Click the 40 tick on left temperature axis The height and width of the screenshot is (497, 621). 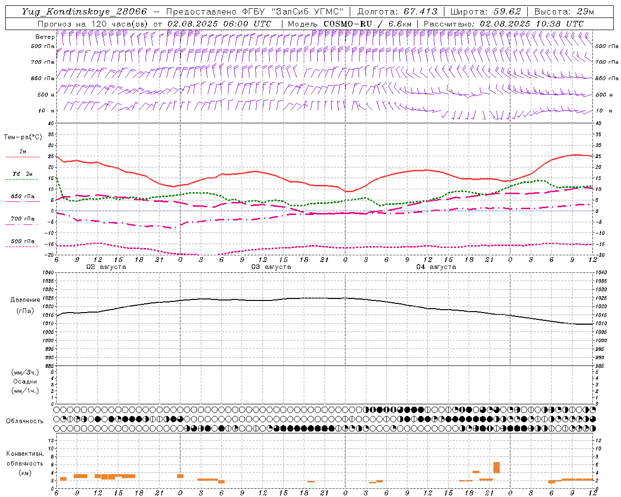point(50,123)
